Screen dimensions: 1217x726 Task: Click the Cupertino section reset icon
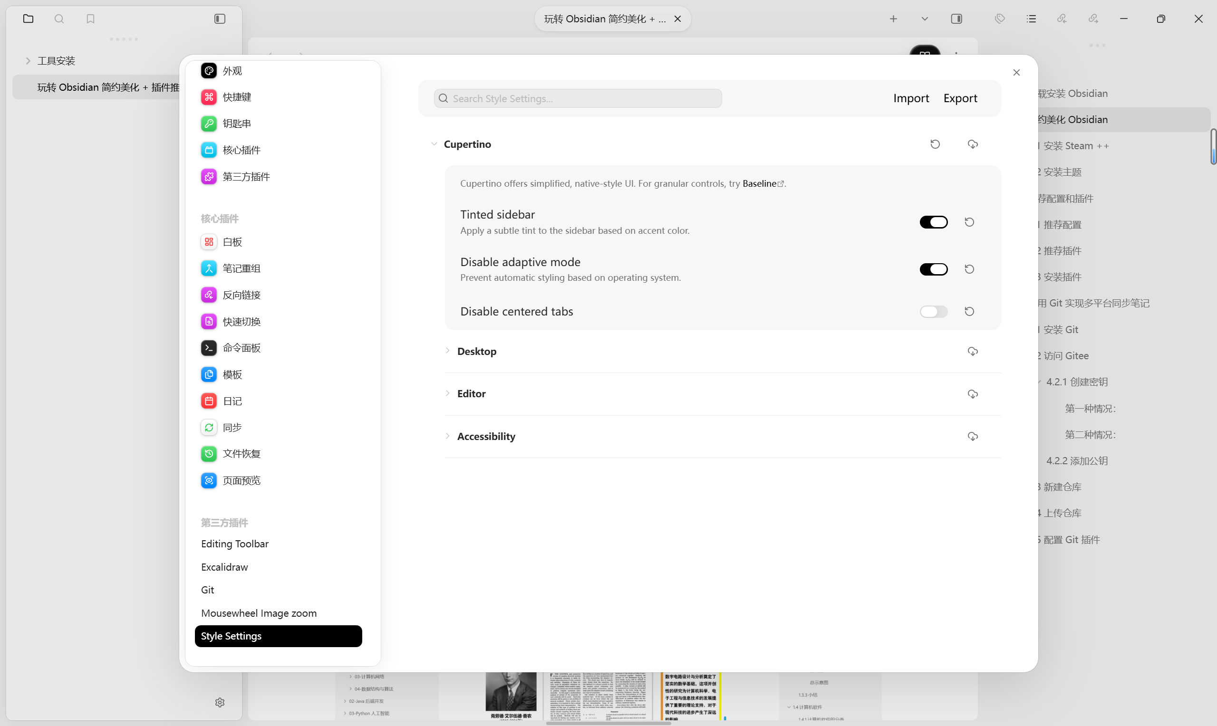tap(935, 144)
